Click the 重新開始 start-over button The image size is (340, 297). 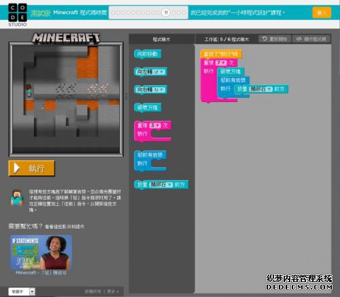(x=275, y=39)
